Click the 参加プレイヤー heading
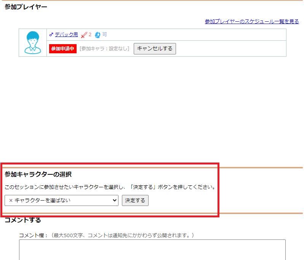The width and height of the screenshot is (304, 260). tap(26, 7)
